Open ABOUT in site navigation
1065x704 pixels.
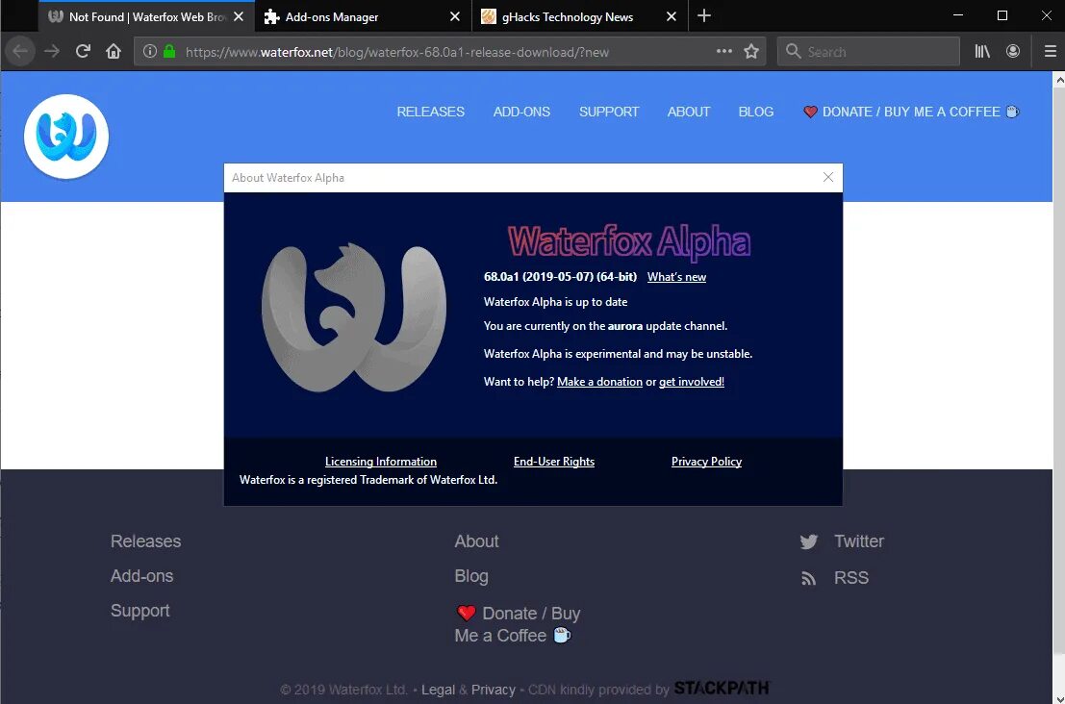(x=689, y=112)
